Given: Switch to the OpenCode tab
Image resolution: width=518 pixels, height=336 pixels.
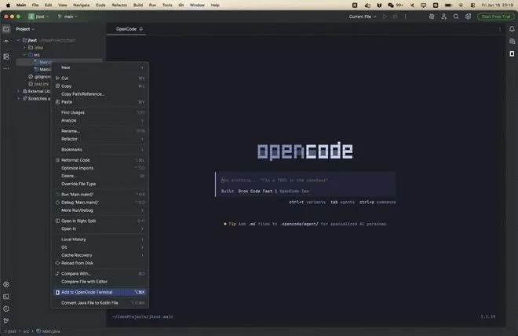Looking at the screenshot, I should [126, 29].
